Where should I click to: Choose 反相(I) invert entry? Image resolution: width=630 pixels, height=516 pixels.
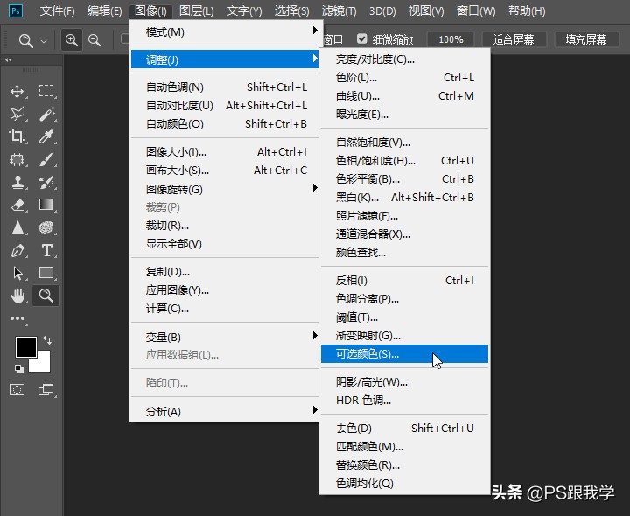pos(404,280)
